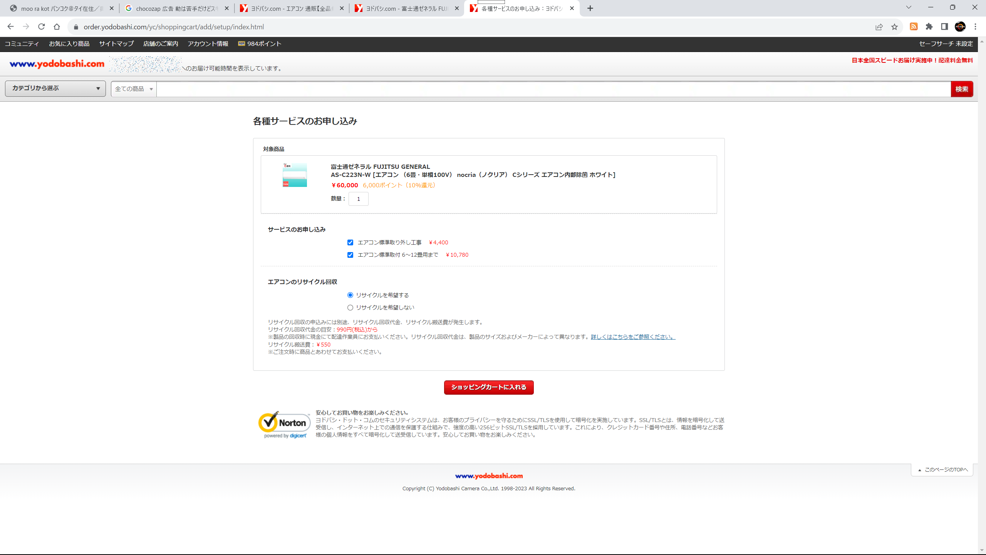Click the ¥60,000 price text
The height and width of the screenshot is (555, 986).
(345, 185)
